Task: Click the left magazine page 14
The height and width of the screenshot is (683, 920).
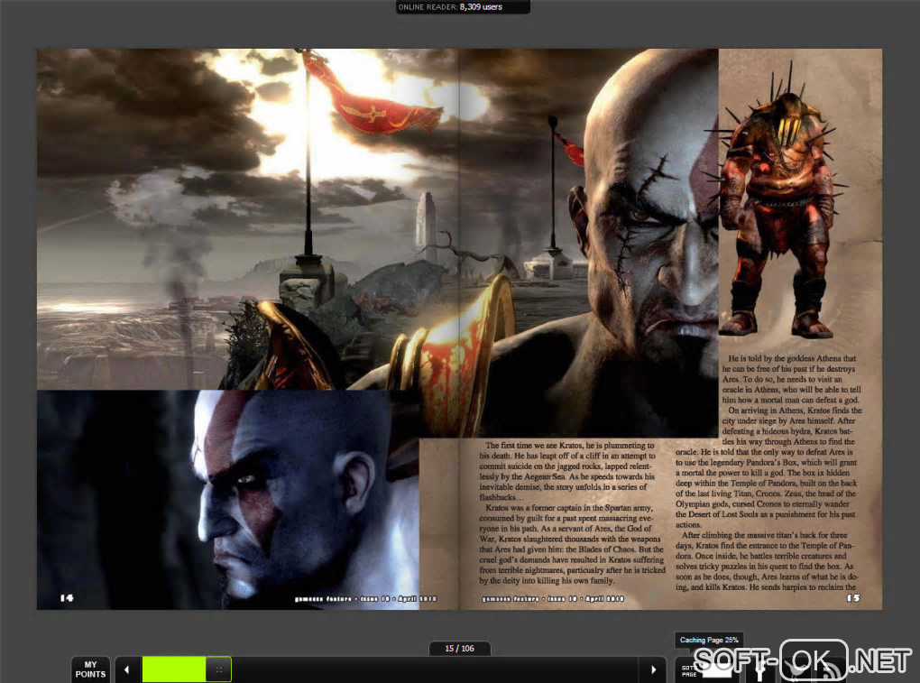Action: pos(248,328)
